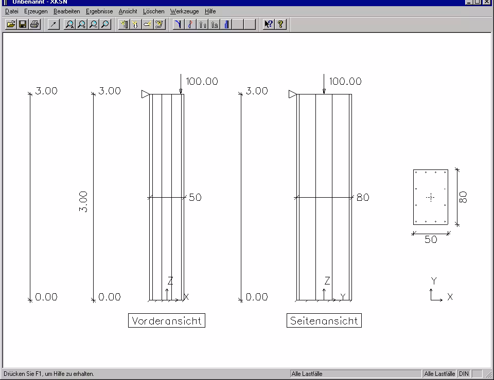Open the Werkzeuge menu
This screenshot has width=494, height=380.
[184, 11]
